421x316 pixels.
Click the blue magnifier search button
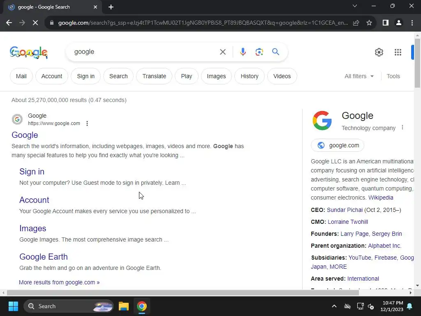(x=275, y=52)
